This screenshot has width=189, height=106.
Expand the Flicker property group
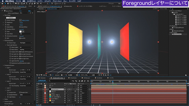coord(3,99)
